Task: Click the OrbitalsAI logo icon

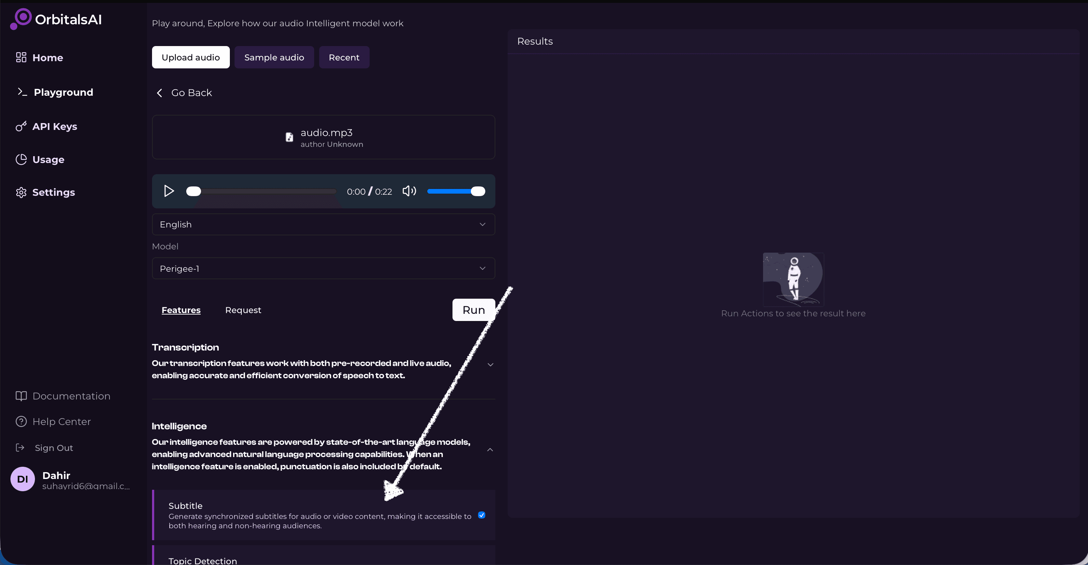Action: coord(21,19)
